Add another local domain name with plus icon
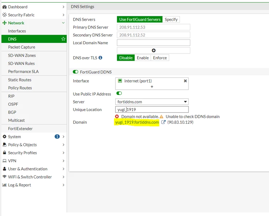The image size is (269, 216). [x=154, y=50]
